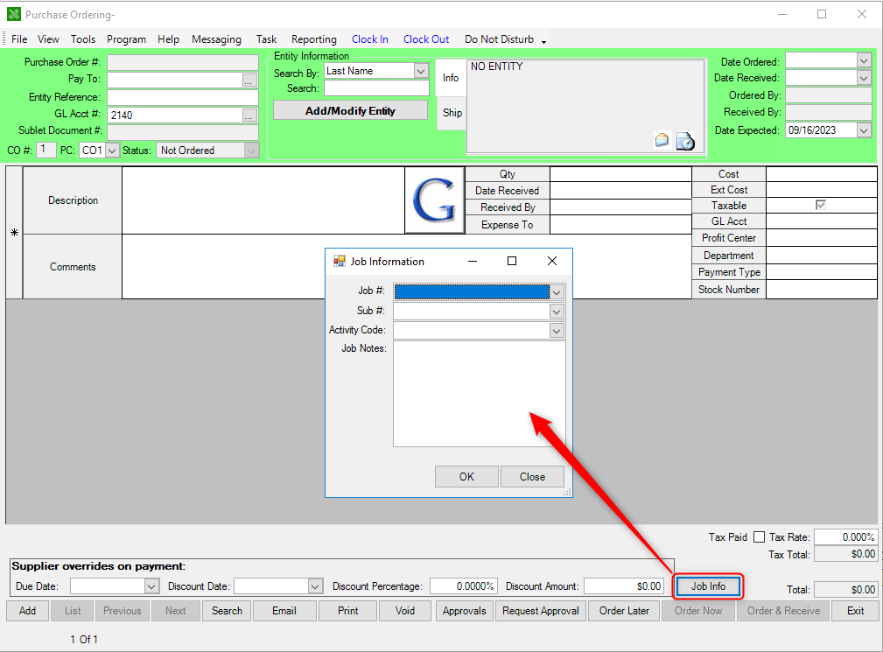
Task: Click the new row asterisk selector
Action: point(15,233)
